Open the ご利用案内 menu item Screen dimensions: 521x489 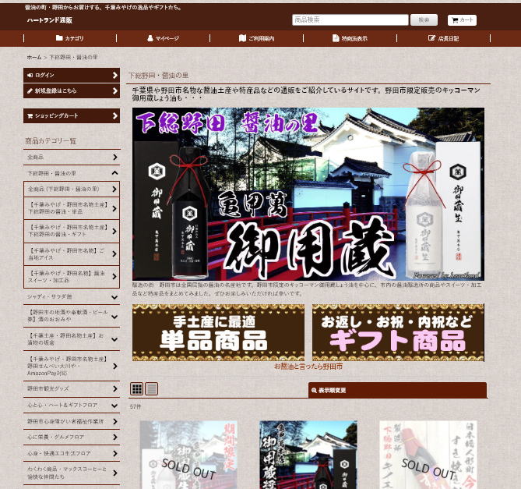coord(256,38)
